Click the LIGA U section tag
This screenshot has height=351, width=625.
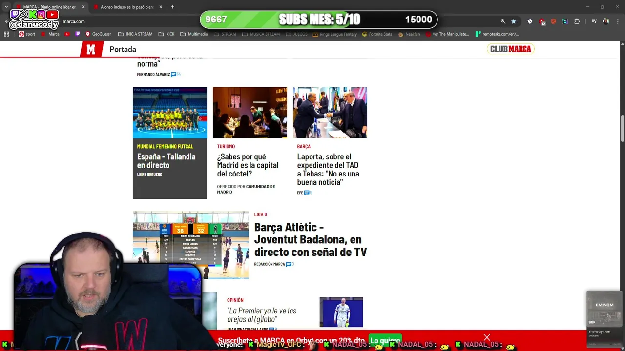[x=261, y=214]
